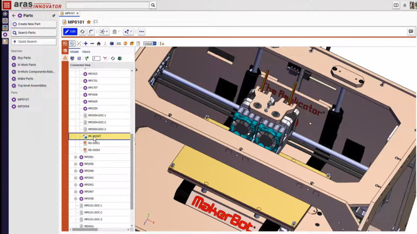The height and width of the screenshot is (234, 417).
Task: Click the orange circle tool in viewer toolbar
Action: pos(125,43)
